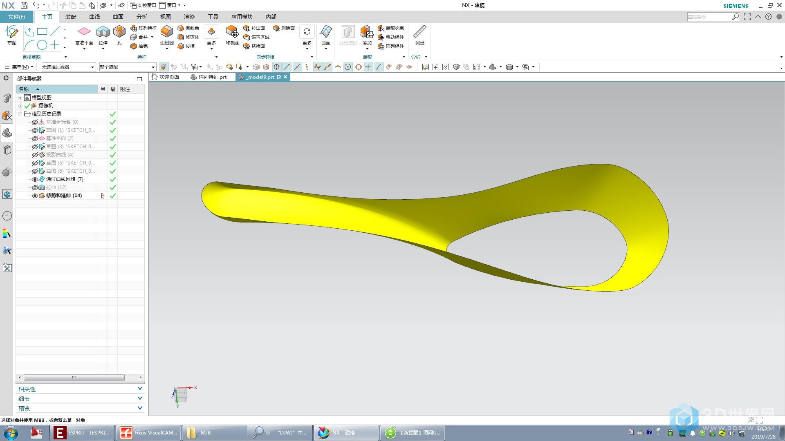Viewport: 785px width, 441px height.
Task: Open the 移动面 move face tool
Action: (x=232, y=36)
